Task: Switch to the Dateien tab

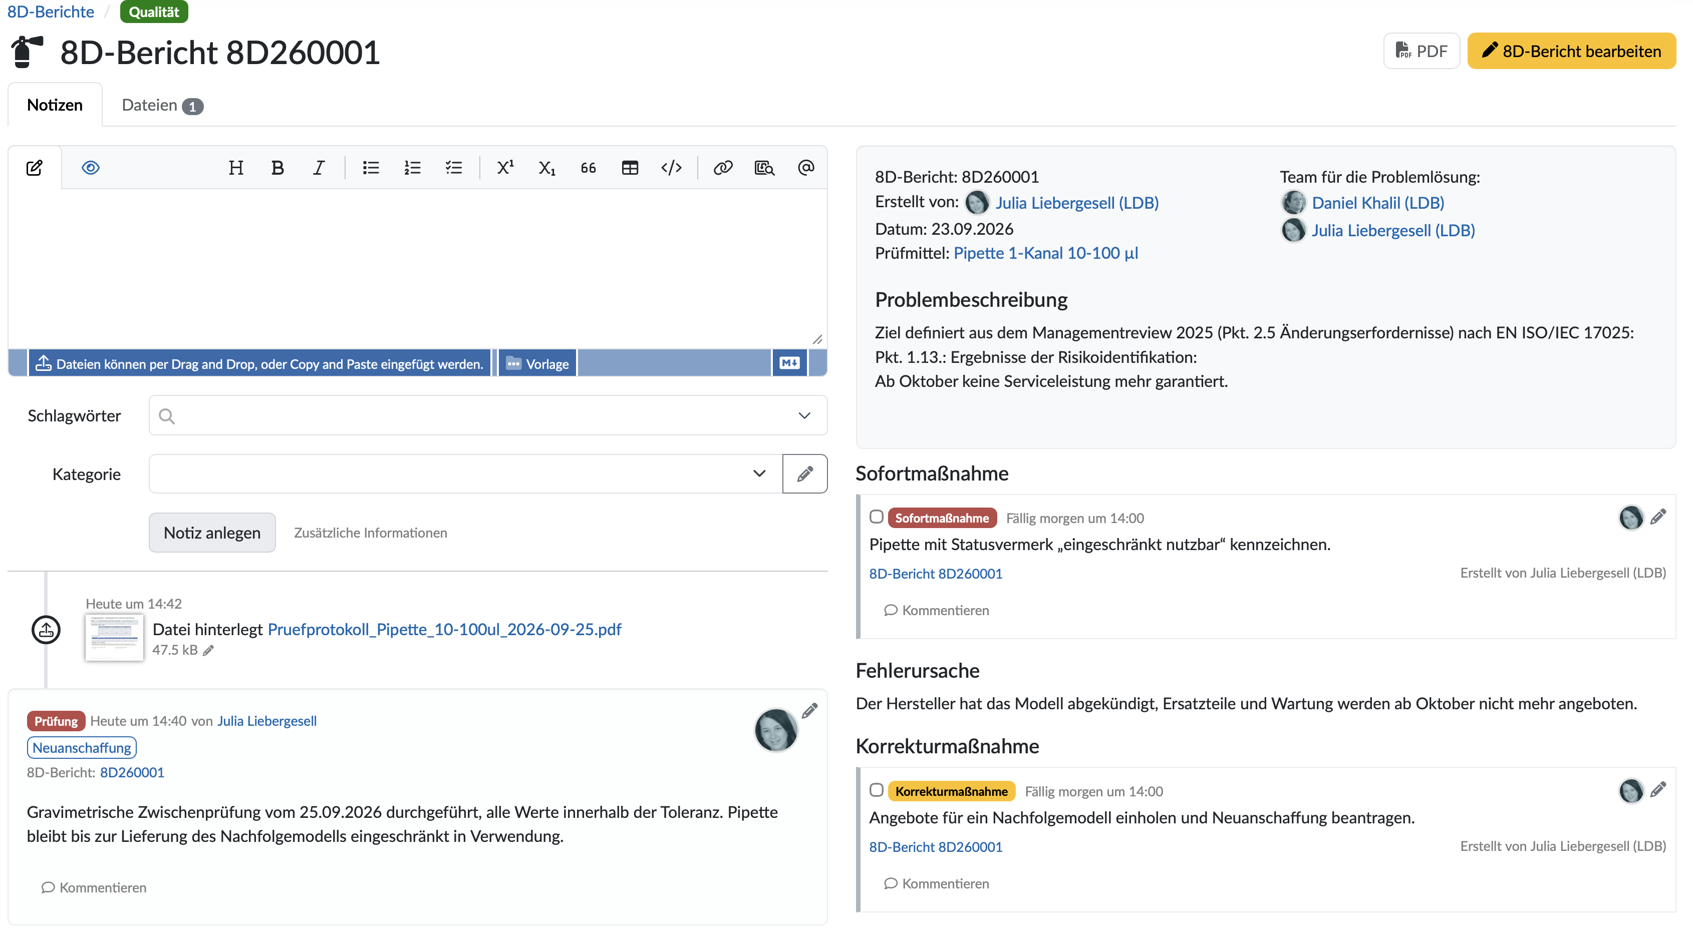Action: 162,105
